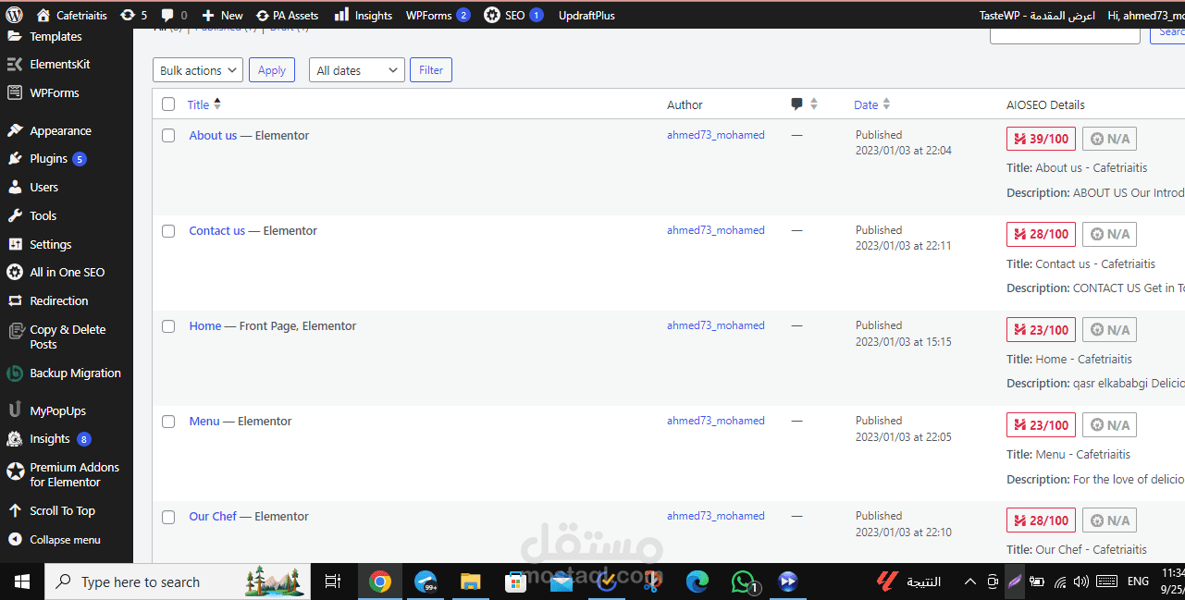Open the Settings sidebar menu
This screenshot has width=1185, height=600.
point(50,244)
